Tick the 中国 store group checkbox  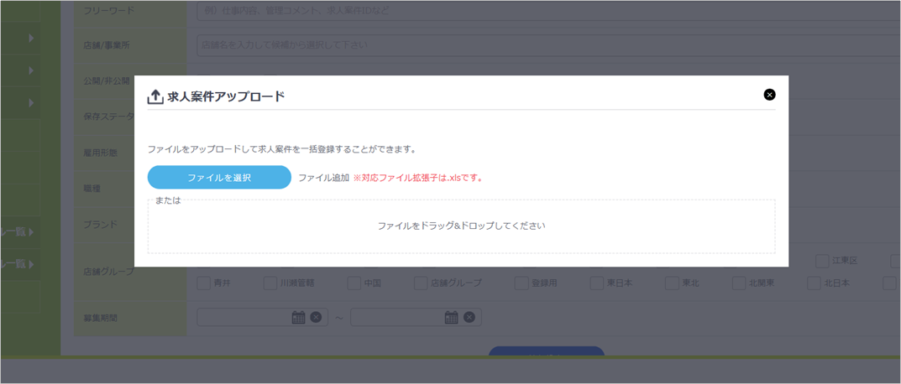click(x=354, y=283)
